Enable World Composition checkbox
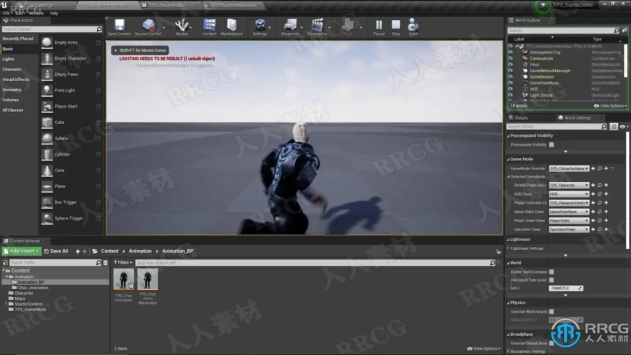 [x=551, y=272]
